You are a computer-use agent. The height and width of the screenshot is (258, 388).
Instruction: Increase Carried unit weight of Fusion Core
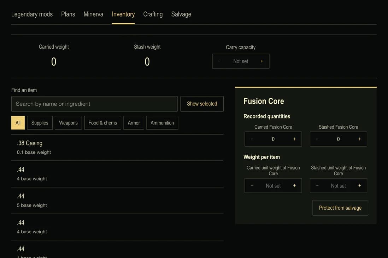tap(294, 186)
